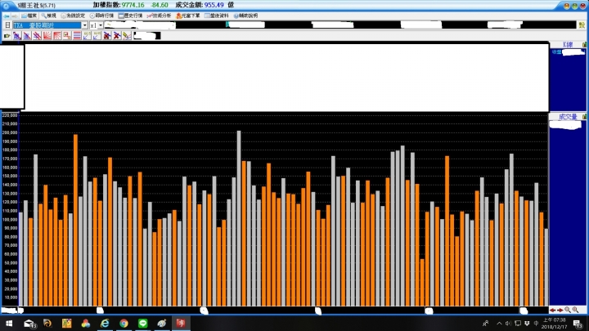Select the crossed parallel lines drawing tool
This screenshot has height=331, width=589.
coord(37,36)
